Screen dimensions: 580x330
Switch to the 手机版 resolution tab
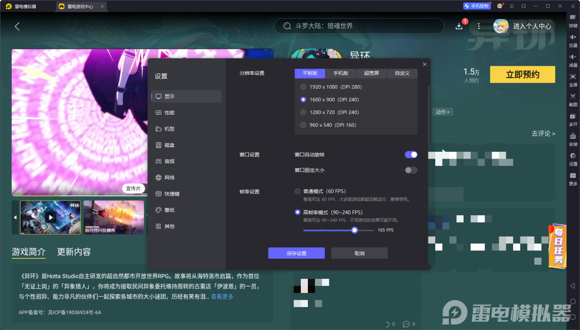point(341,73)
